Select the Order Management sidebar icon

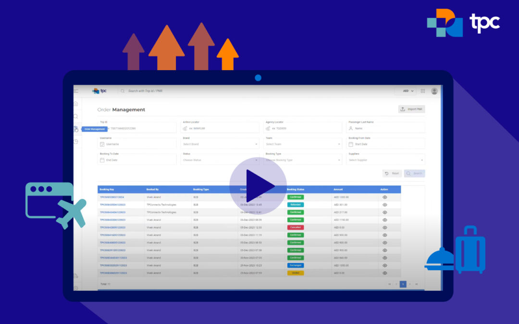(x=76, y=129)
